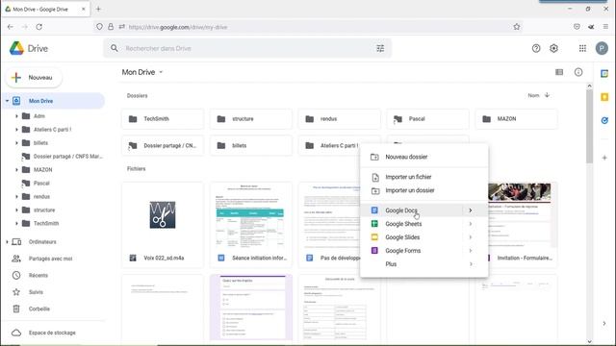Viewport: 616px width, 346px height.
Task: Expand TechSmith folder in tree
Action: click(x=16, y=223)
